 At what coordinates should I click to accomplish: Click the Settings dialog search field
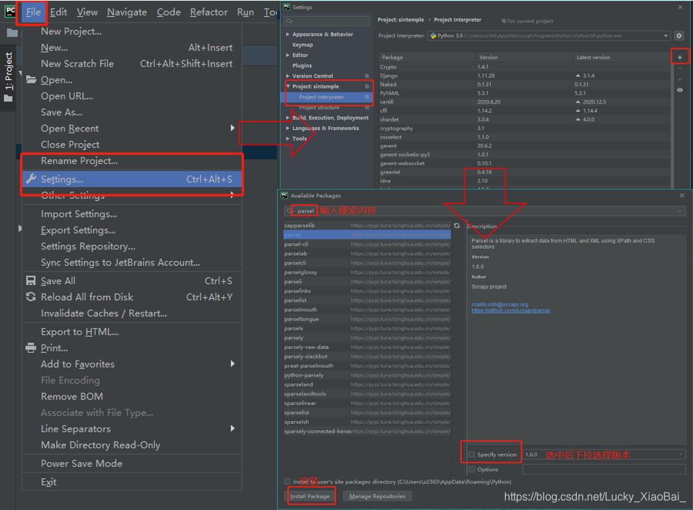327,22
